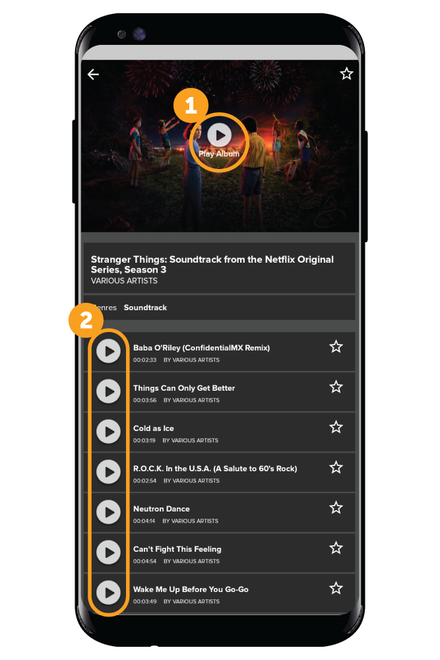Screen dimensions: 440x660
Task: Favorite Wake Me Up Before You Go-Go
Action: 336,588
